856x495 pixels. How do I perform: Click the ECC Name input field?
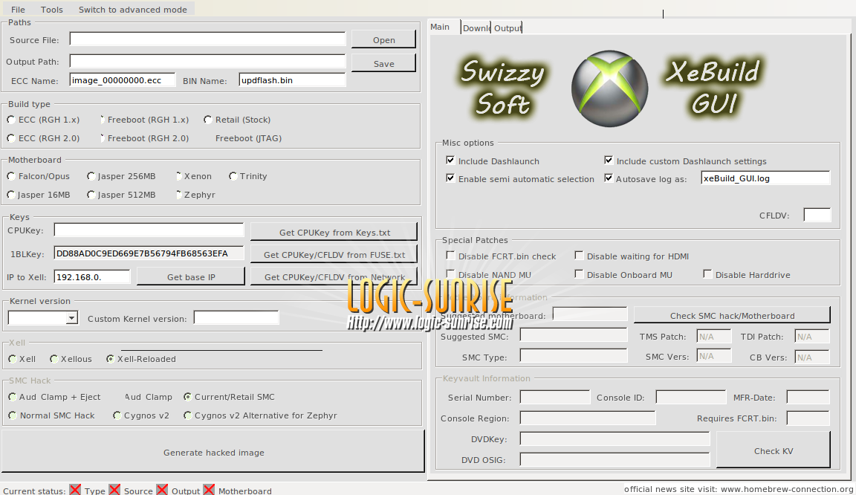click(x=123, y=80)
